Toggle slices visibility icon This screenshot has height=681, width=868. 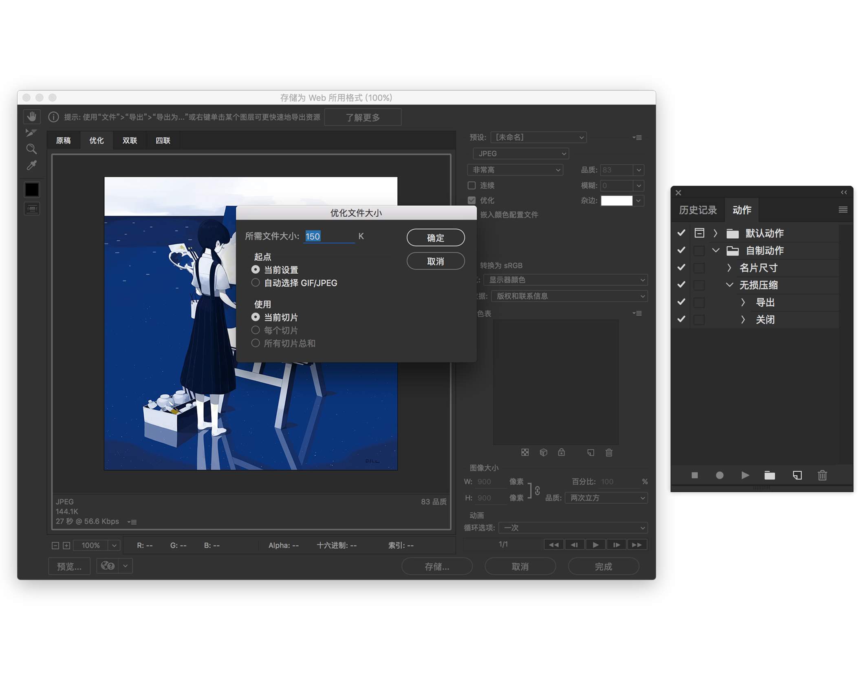(x=32, y=209)
